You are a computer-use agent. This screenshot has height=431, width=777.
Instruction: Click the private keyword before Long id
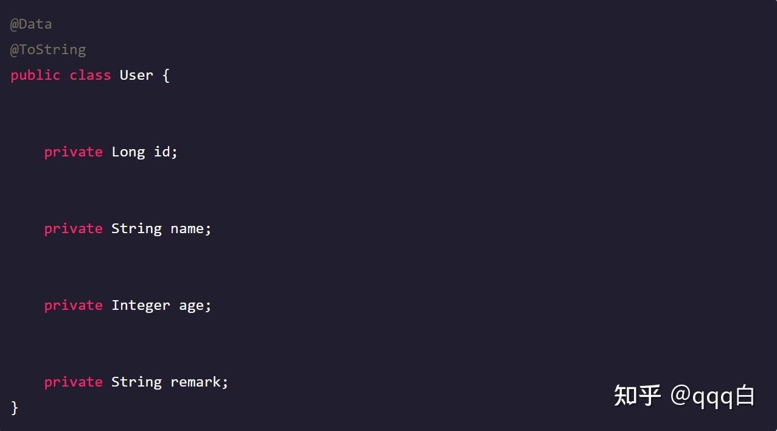73,152
